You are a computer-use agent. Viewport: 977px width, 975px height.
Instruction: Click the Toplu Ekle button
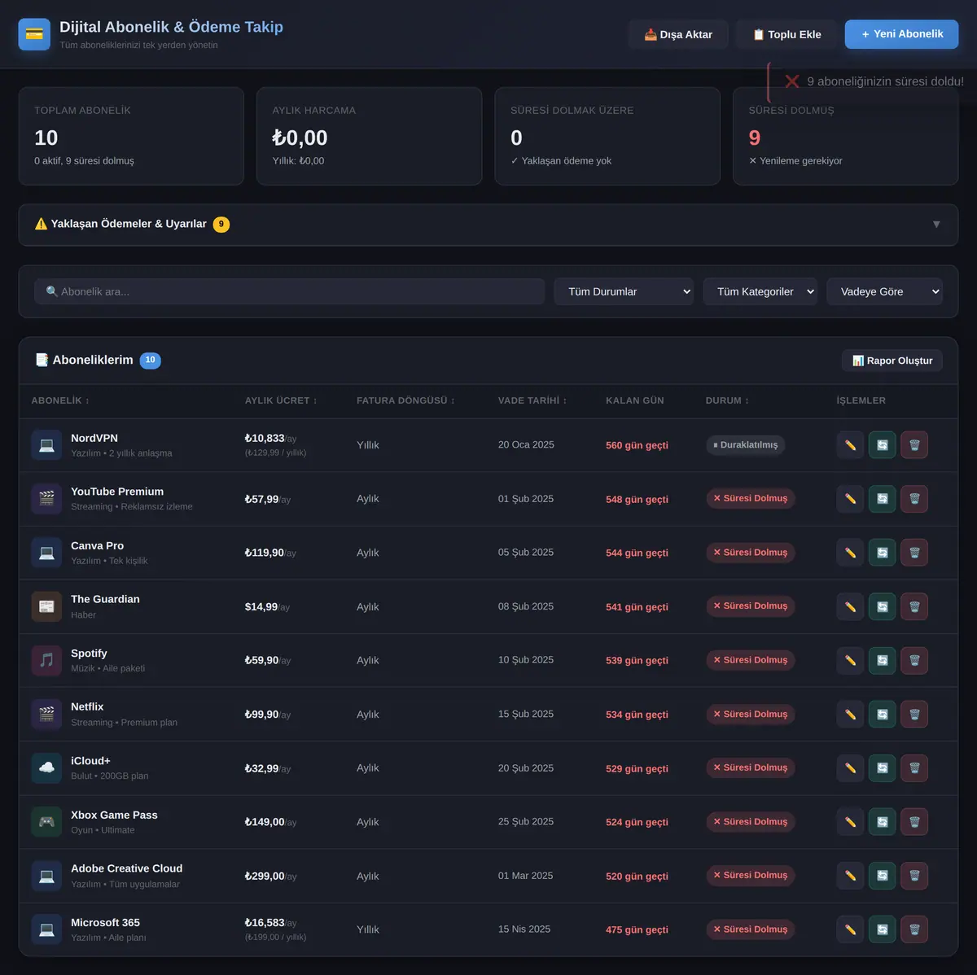tap(786, 34)
